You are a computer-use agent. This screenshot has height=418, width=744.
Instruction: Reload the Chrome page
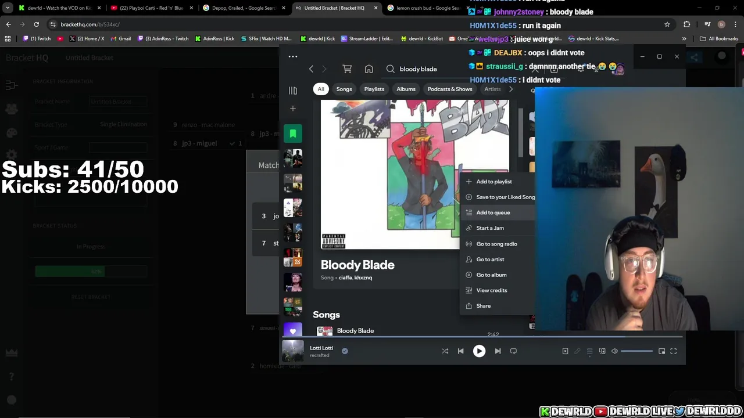[x=36, y=24]
